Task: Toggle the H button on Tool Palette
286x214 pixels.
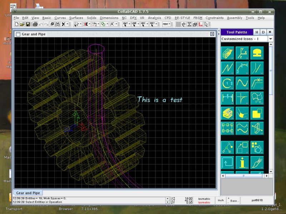Action: click(257, 32)
